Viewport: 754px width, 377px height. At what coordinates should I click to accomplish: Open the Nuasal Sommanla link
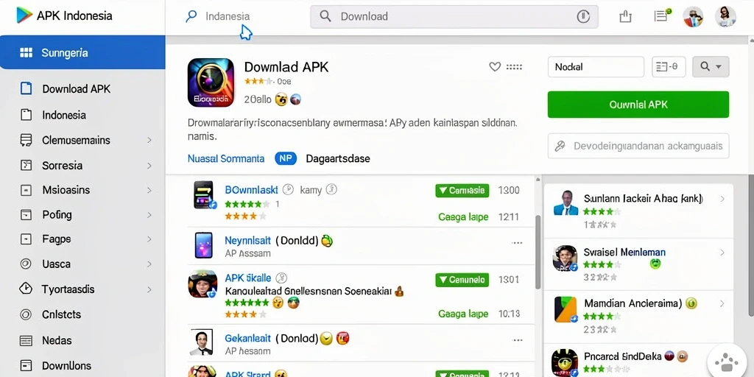226,158
